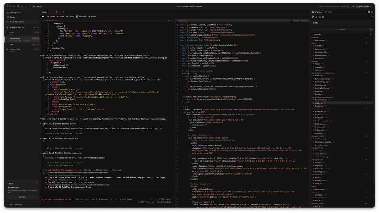
Task: Select SettingsPage.jsx in changes list
Action: point(342,169)
